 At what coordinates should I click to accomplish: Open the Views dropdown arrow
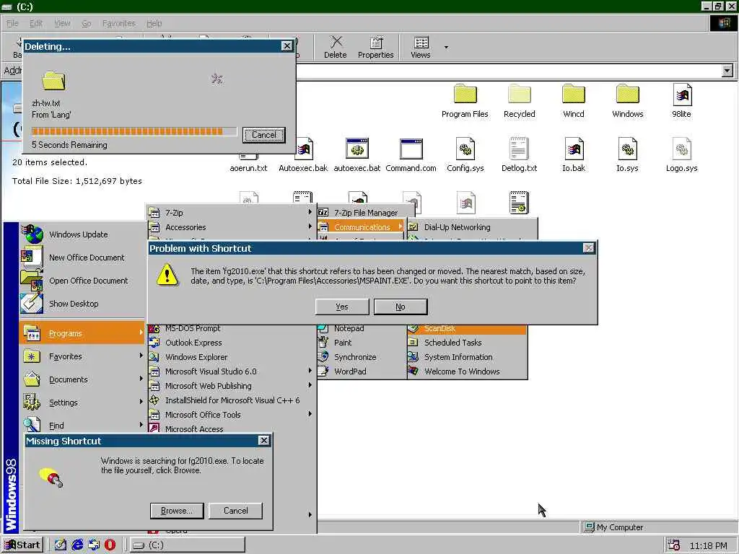pyautogui.click(x=446, y=47)
